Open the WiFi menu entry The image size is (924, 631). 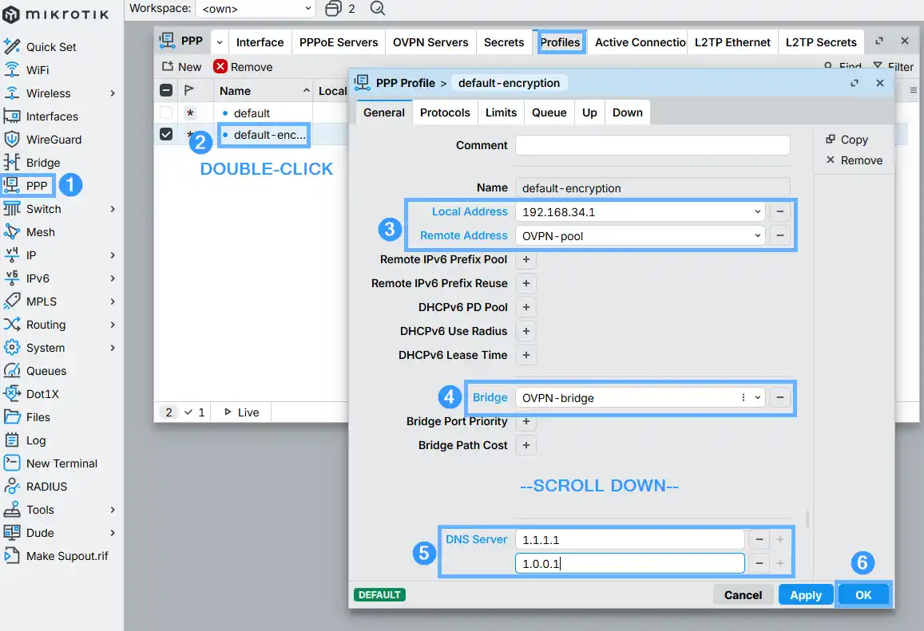(37, 70)
